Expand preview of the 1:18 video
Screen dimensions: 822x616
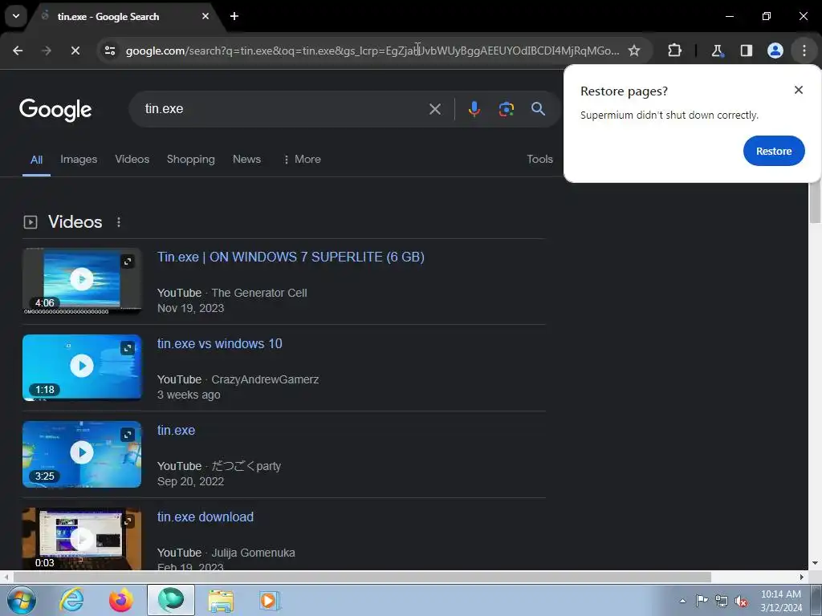[128, 348]
